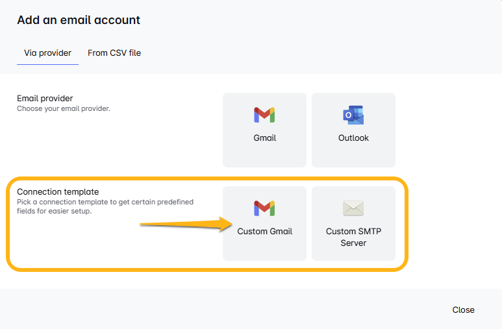Click the Choose your email provider description
This screenshot has width=502, height=329.
tap(64, 108)
